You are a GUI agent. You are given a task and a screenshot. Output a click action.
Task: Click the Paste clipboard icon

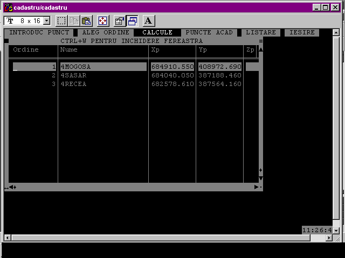(x=86, y=21)
